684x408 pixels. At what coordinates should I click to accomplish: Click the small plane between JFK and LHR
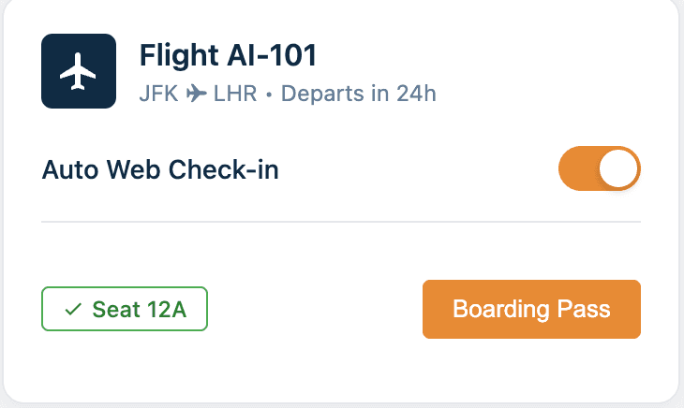pyautogui.click(x=197, y=95)
